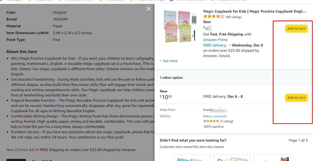Add the $10.00 New offer to cart

(296, 98)
